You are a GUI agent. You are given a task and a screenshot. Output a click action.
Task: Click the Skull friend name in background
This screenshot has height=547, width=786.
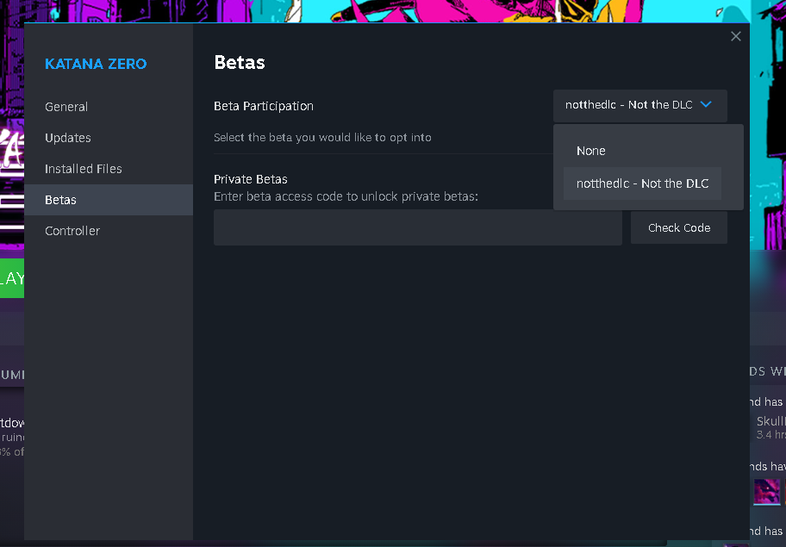[770, 421]
